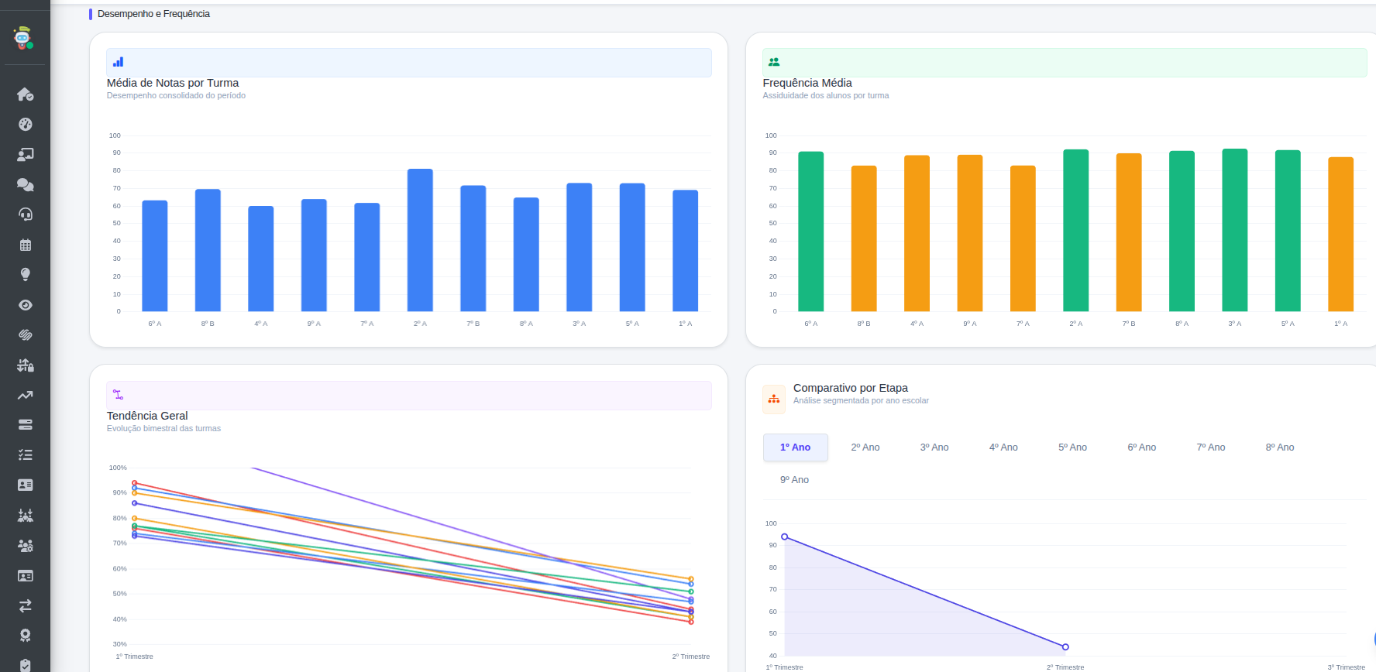Open the eye monitoring icon
1376x672 pixels.
(x=25, y=305)
